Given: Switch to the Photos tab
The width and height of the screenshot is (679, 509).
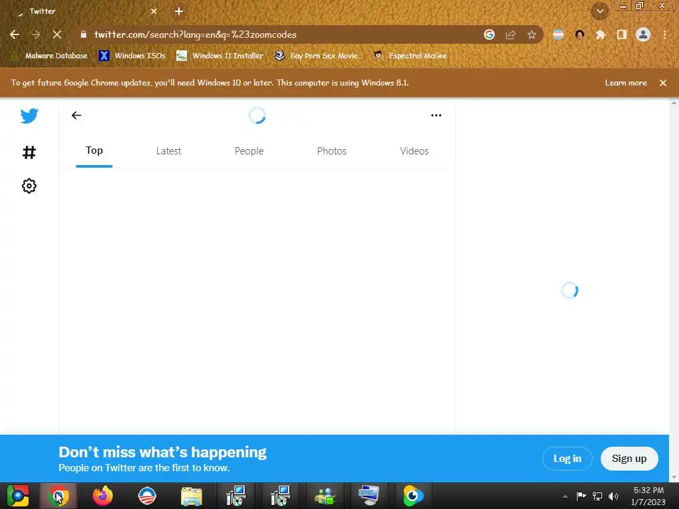Looking at the screenshot, I should [332, 150].
